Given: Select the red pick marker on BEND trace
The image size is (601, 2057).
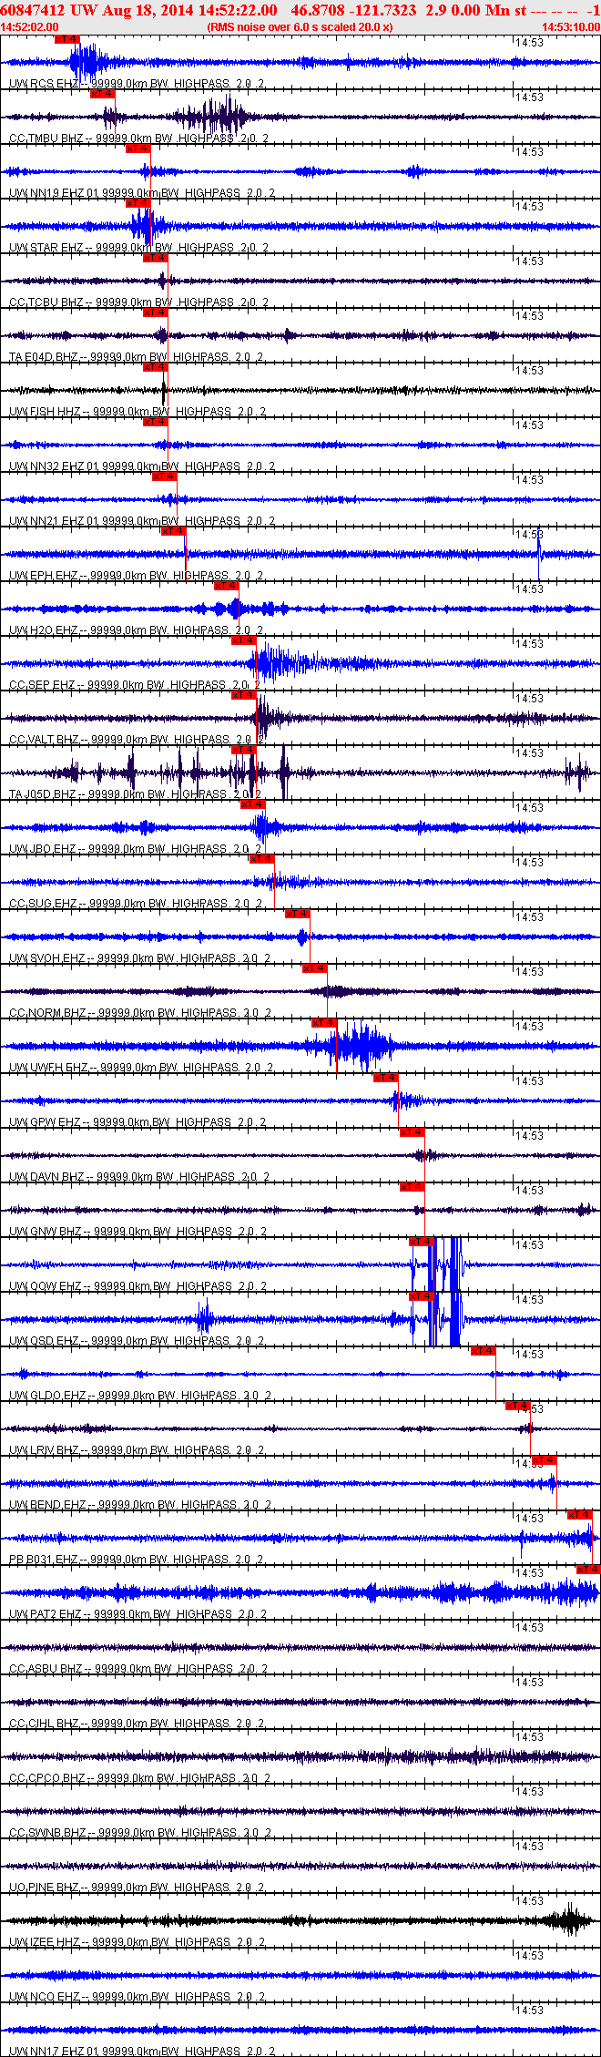Looking at the screenshot, I should (544, 1460).
